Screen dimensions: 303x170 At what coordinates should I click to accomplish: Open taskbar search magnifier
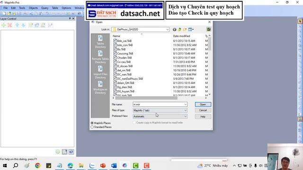pos(16,166)
